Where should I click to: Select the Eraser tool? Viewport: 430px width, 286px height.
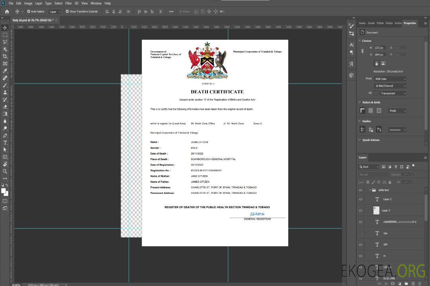click(5, 107)
